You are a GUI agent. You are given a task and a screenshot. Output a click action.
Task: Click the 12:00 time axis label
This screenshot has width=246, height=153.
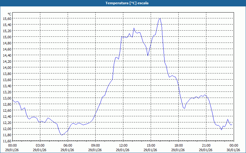point(123,146)
